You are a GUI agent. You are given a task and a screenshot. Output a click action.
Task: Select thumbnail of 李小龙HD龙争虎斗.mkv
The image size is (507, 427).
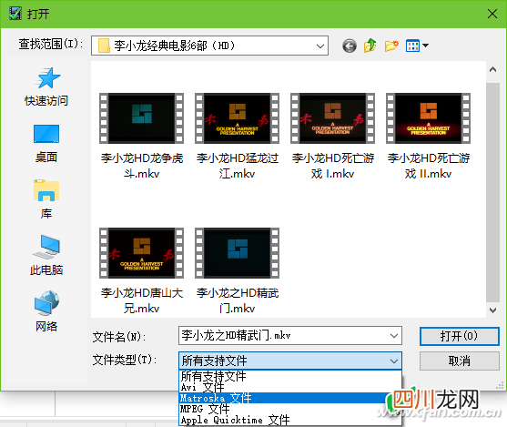[x=142, y=118]
